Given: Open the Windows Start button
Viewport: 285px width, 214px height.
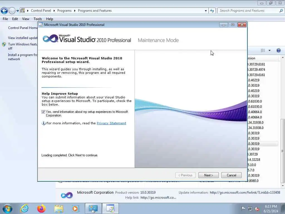Looking at the screenshot, I should coord(7,209).
